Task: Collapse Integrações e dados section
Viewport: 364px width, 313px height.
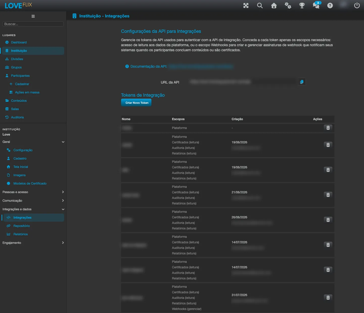Action: click(33, 209)
